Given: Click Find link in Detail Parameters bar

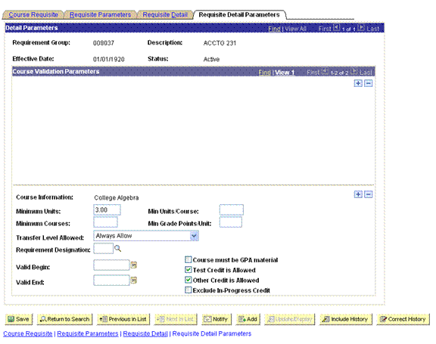Looking at the screenshot, I should 274,29.
